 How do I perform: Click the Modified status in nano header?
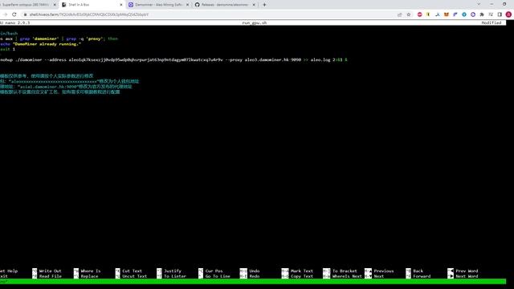click(x=492, y=22)
